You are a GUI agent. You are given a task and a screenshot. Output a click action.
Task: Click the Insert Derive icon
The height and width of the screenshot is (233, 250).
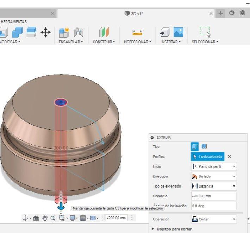click(x=164, y=32)
